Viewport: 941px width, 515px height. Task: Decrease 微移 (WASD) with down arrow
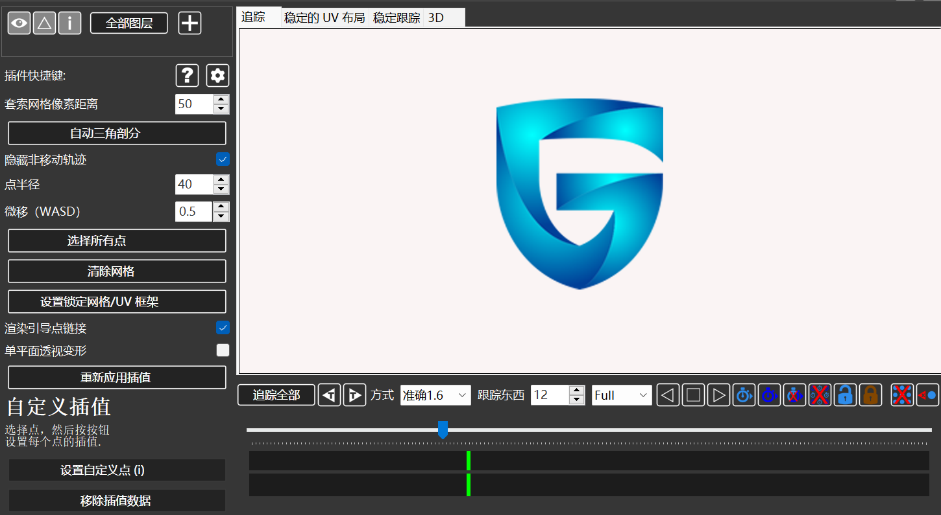221,216
